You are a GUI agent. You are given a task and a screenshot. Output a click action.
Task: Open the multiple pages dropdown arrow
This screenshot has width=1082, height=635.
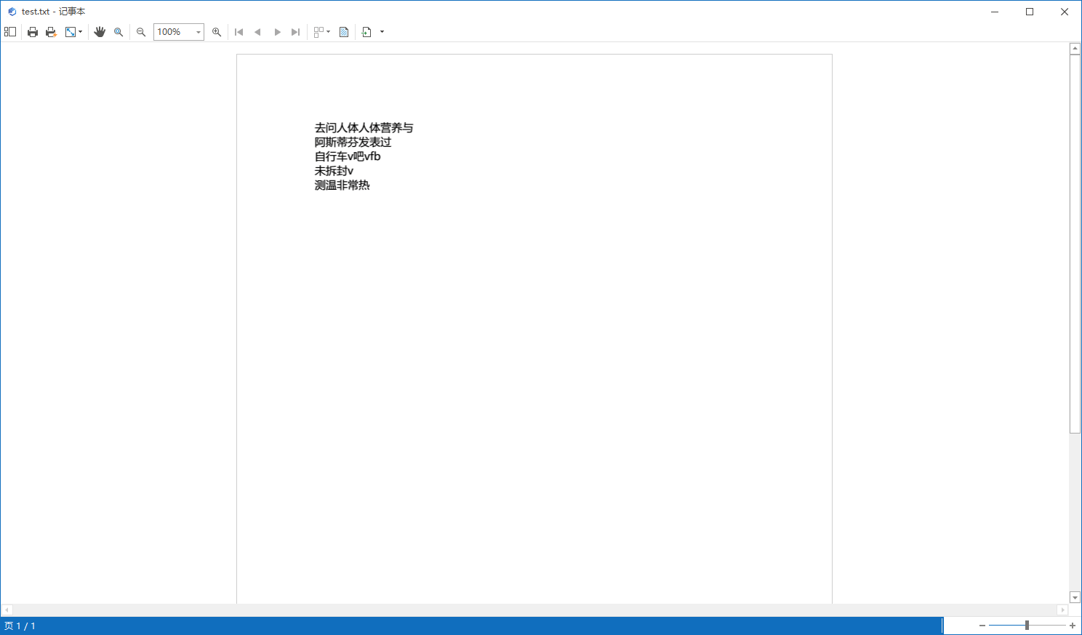329,32
